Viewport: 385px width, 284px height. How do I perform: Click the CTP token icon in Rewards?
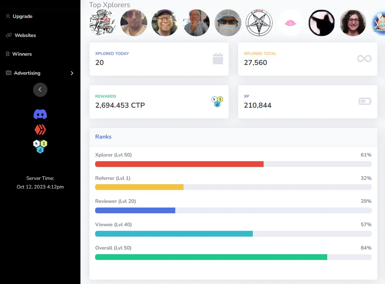pyautogui.click(x=217, y=102)
